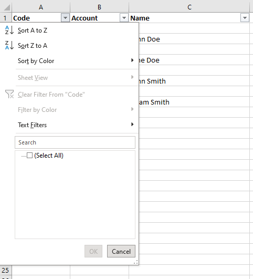Open the Name column filter dropdown

tap(245, 18)
